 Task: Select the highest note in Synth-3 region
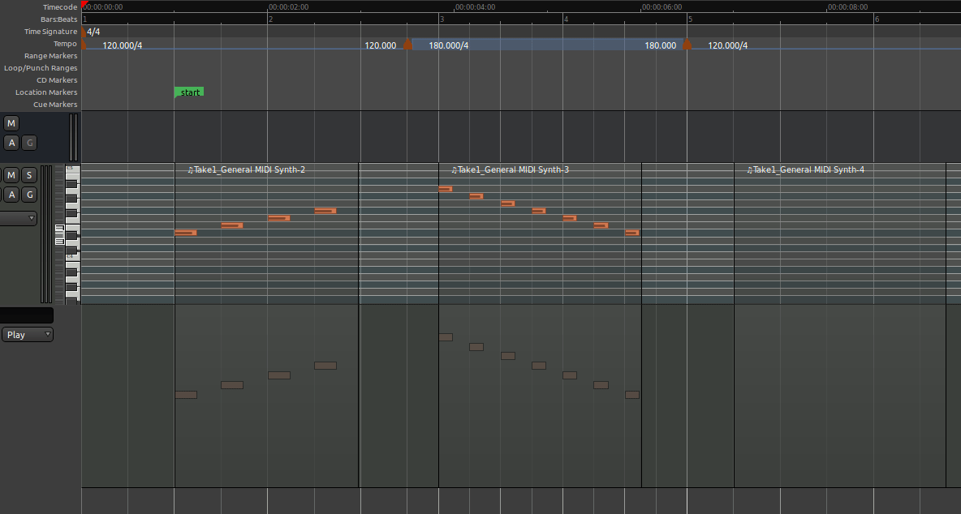[x=445, y=189]
